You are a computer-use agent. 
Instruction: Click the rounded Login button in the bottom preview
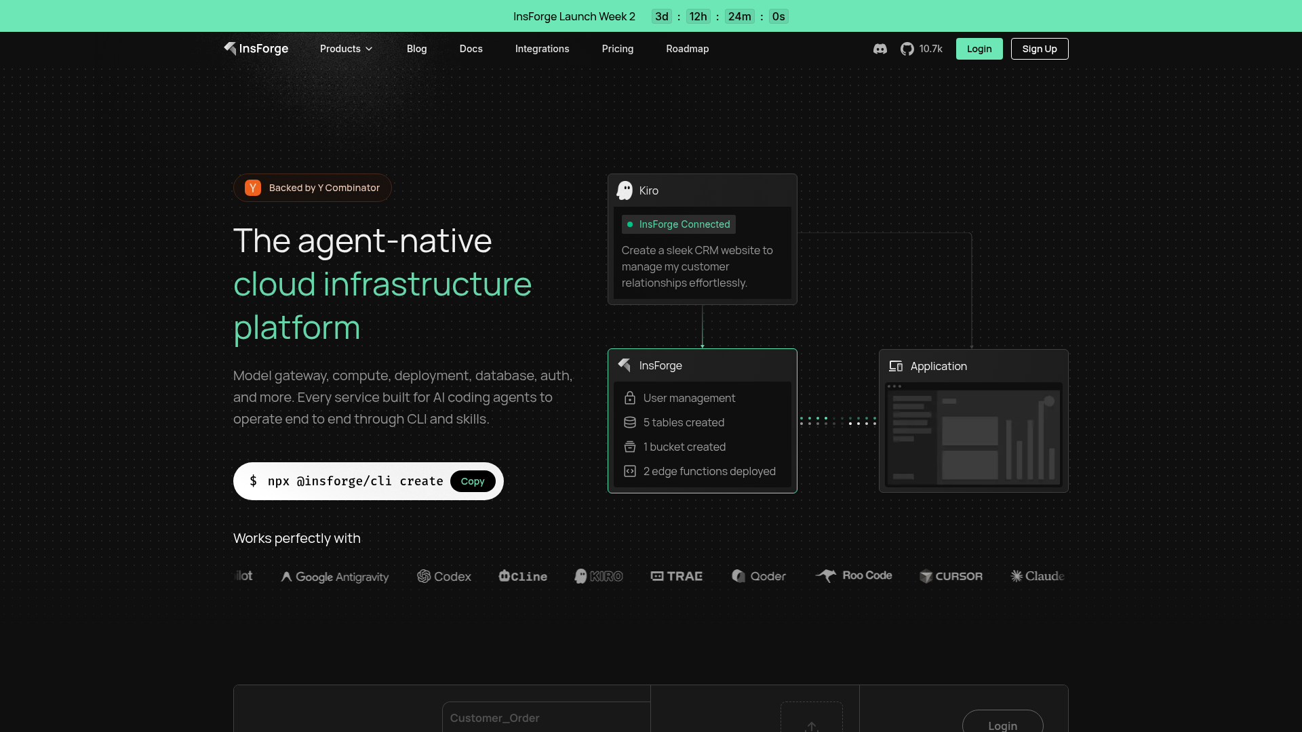(x=1002, y=723)
